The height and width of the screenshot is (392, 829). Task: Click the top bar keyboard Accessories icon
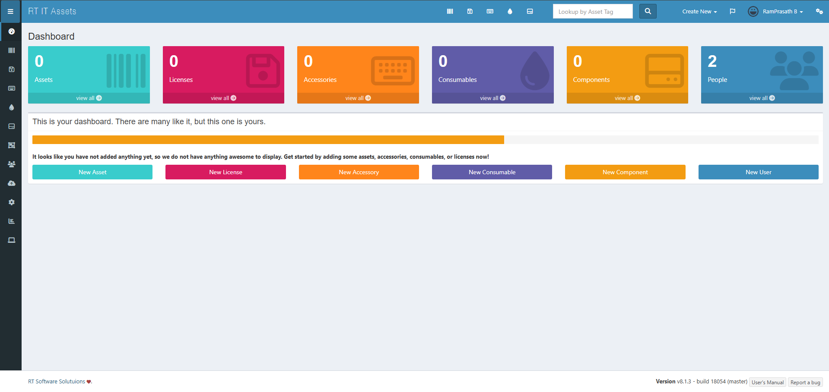pos(490,12)
